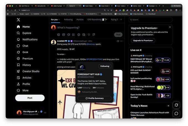Open History in the sidebar
The width and height of the screenshot is (188, 126).
pos(24,65)
